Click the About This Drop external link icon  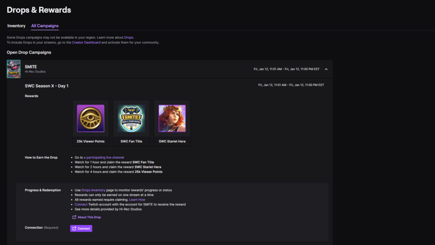[x=74, y=217]
